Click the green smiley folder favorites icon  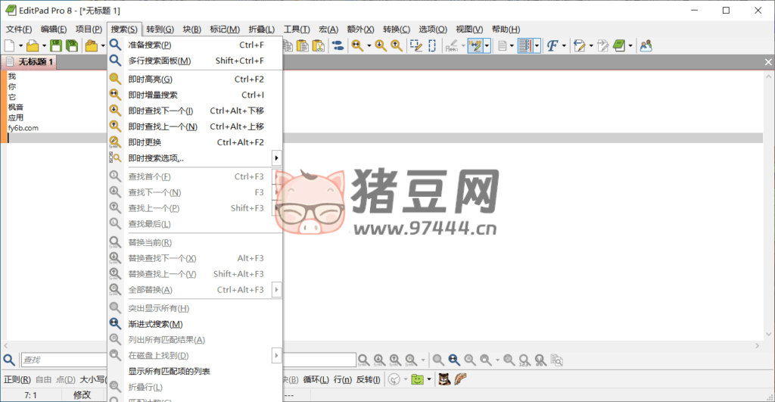(418, 380)
